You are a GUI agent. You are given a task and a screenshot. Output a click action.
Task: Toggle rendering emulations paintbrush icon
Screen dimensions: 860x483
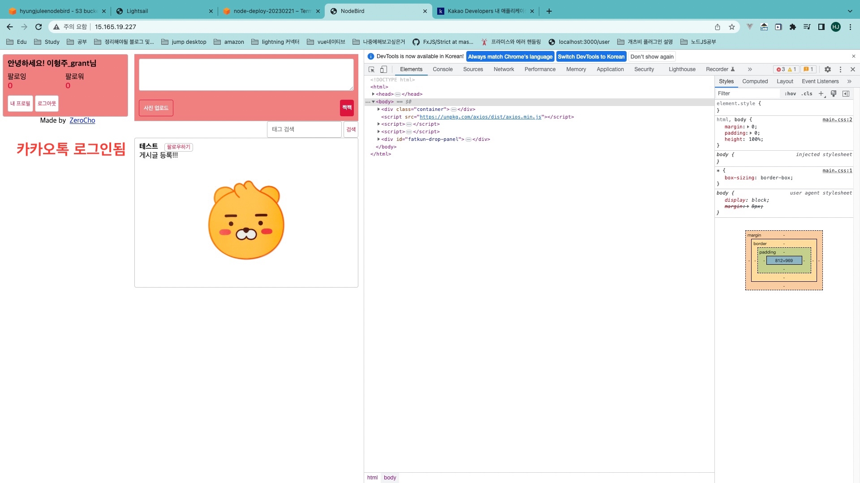(834, 93)
